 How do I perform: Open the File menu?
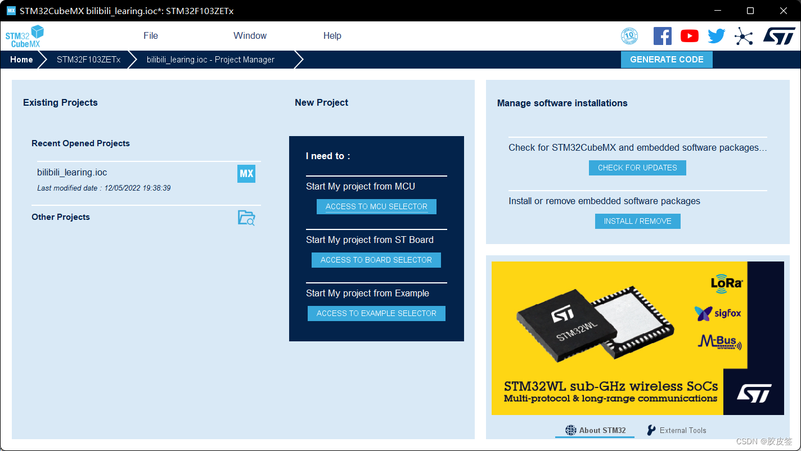(151, 35)
